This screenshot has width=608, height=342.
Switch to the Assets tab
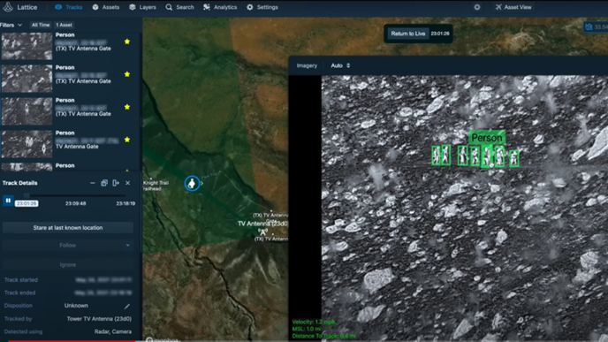(106, 7)
